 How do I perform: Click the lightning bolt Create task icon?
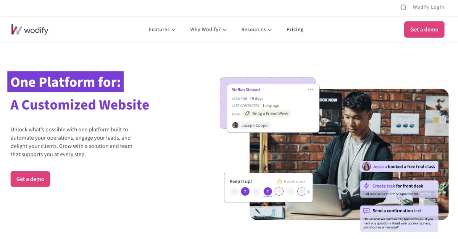[x=366, y=186]
